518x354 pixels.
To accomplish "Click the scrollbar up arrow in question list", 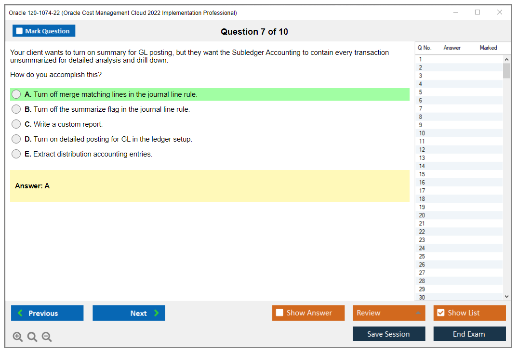I will (x=506, y=59).
